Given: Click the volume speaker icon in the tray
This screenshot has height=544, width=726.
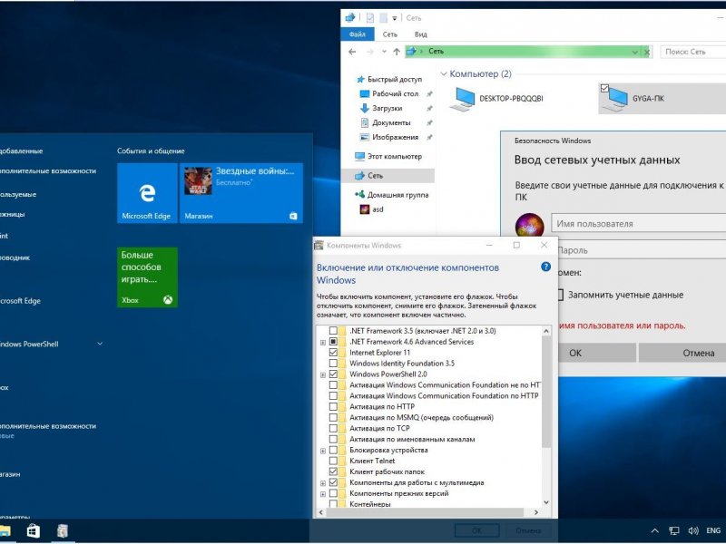Looking at the screenshot, I should (x=692, y=530).
